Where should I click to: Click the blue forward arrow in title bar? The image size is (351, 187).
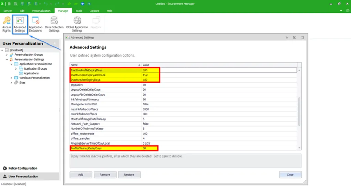point(89,4)
